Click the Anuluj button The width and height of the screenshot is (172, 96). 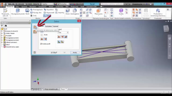coord(75,53)
